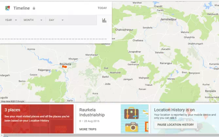
Task: Open the Raurkela Industrialship trip
Action: pyautogui.click(x=92, y=115)
